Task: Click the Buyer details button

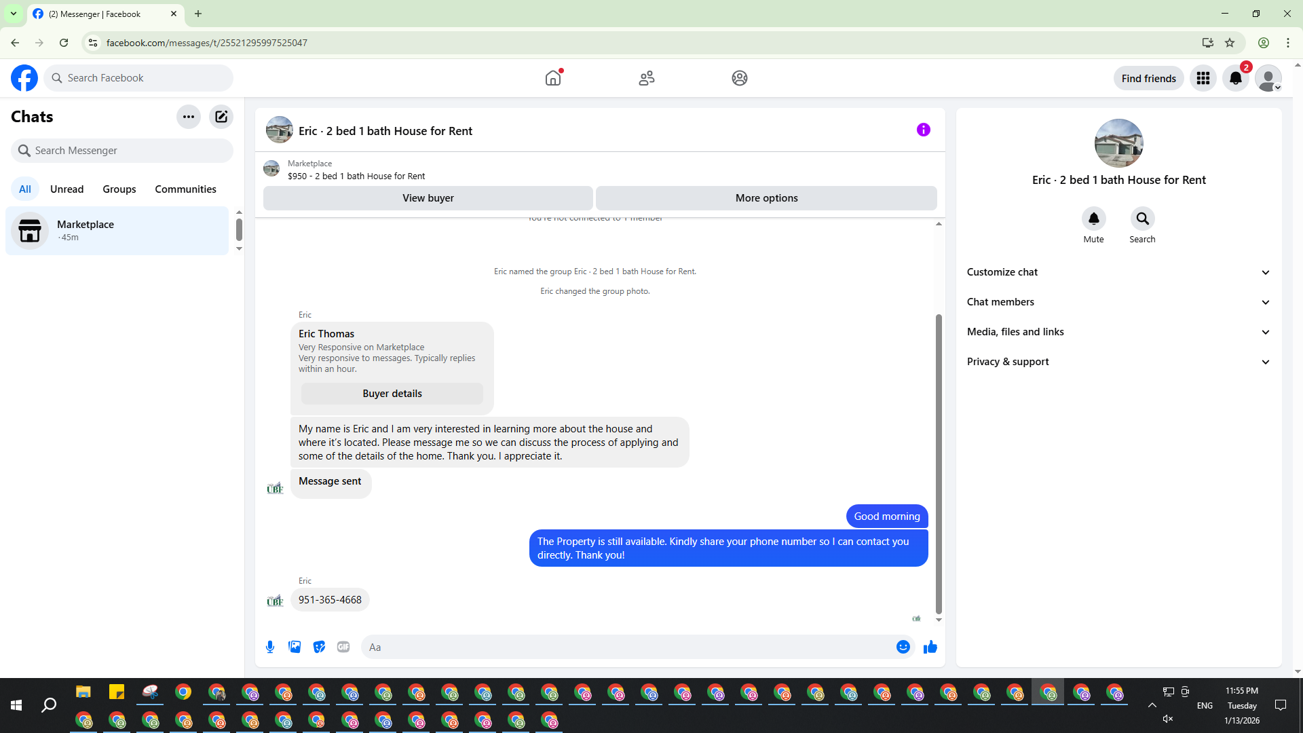Action: coord(392,394)
